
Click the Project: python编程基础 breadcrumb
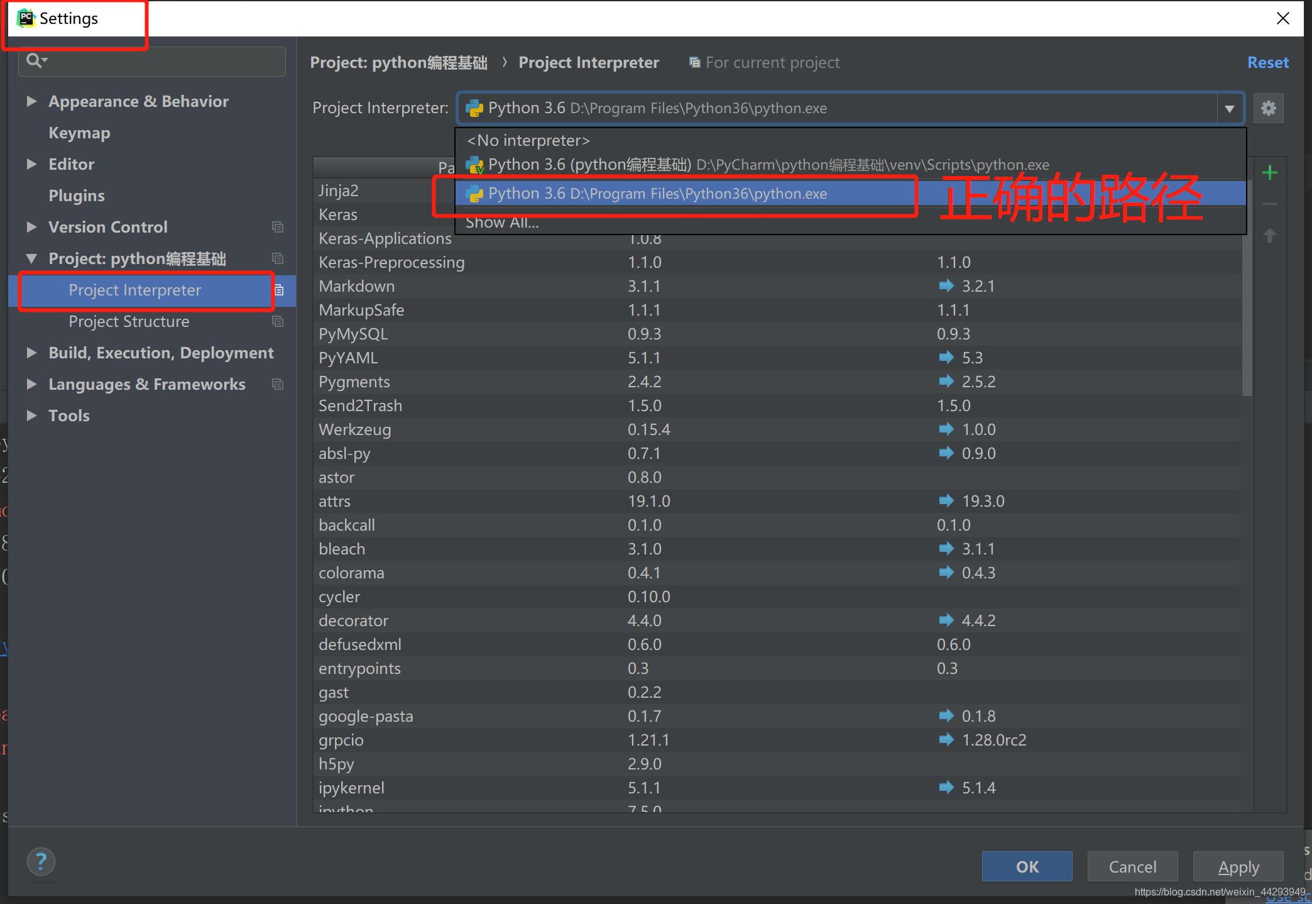pos(398,62)
